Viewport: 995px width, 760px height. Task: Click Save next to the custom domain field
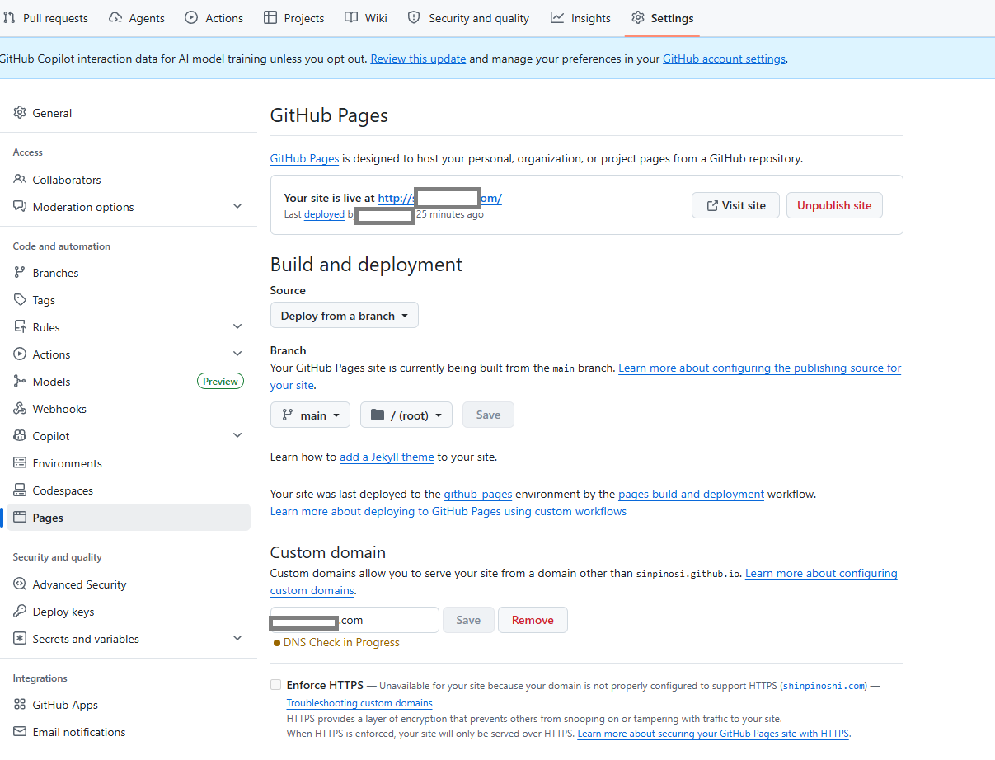tap(468, 620)
